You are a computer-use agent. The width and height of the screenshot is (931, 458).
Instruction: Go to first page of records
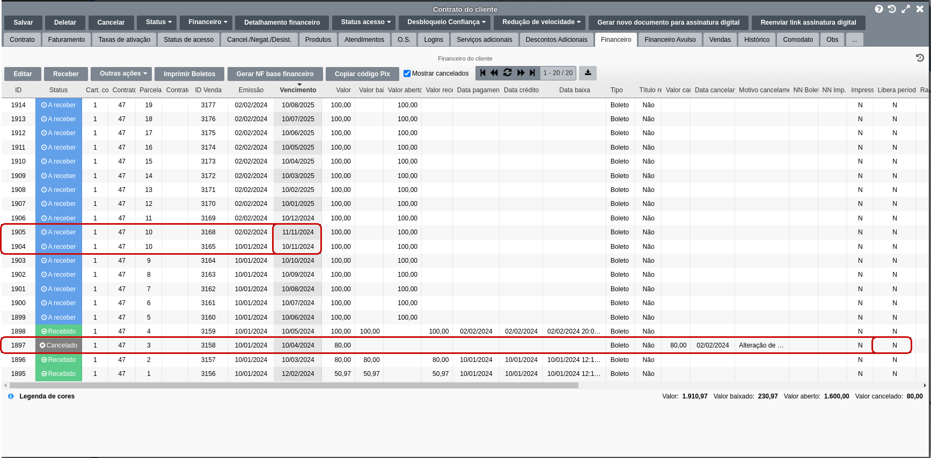pyautogui.click(x=483, y=73)
